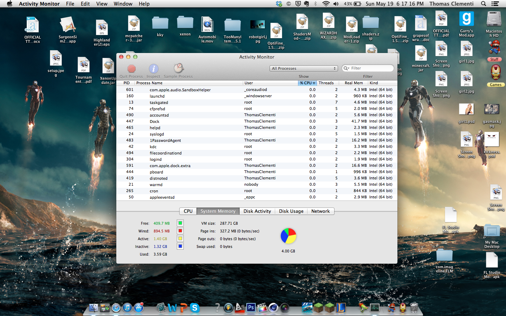Click the battery 43% status item
This screenshot has height=316, width=506.
[x=352, y=4]
